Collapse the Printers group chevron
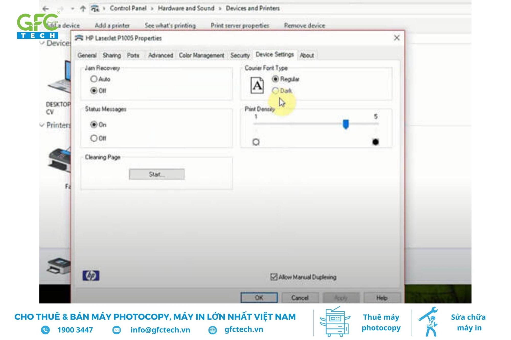The height and width of the screenshot is (340, 511). click(x=42, y=125)
